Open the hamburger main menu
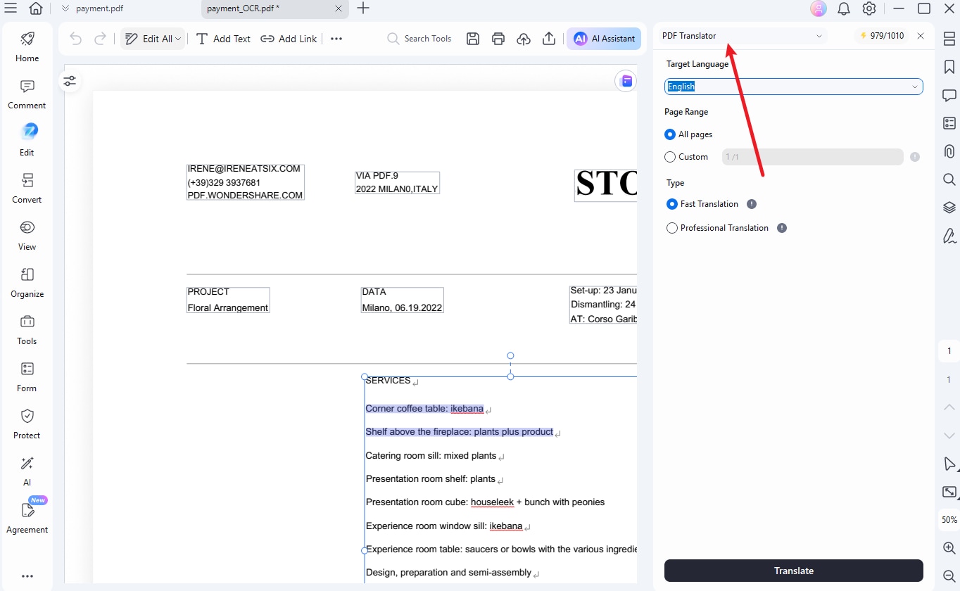960x591 pixels. click(11, 8)
